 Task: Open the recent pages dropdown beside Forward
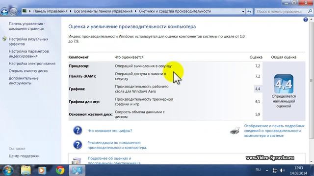[19, 12]
